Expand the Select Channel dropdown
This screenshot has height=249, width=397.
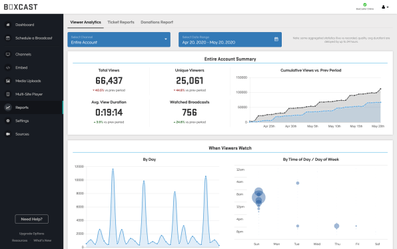coord(119,39)
